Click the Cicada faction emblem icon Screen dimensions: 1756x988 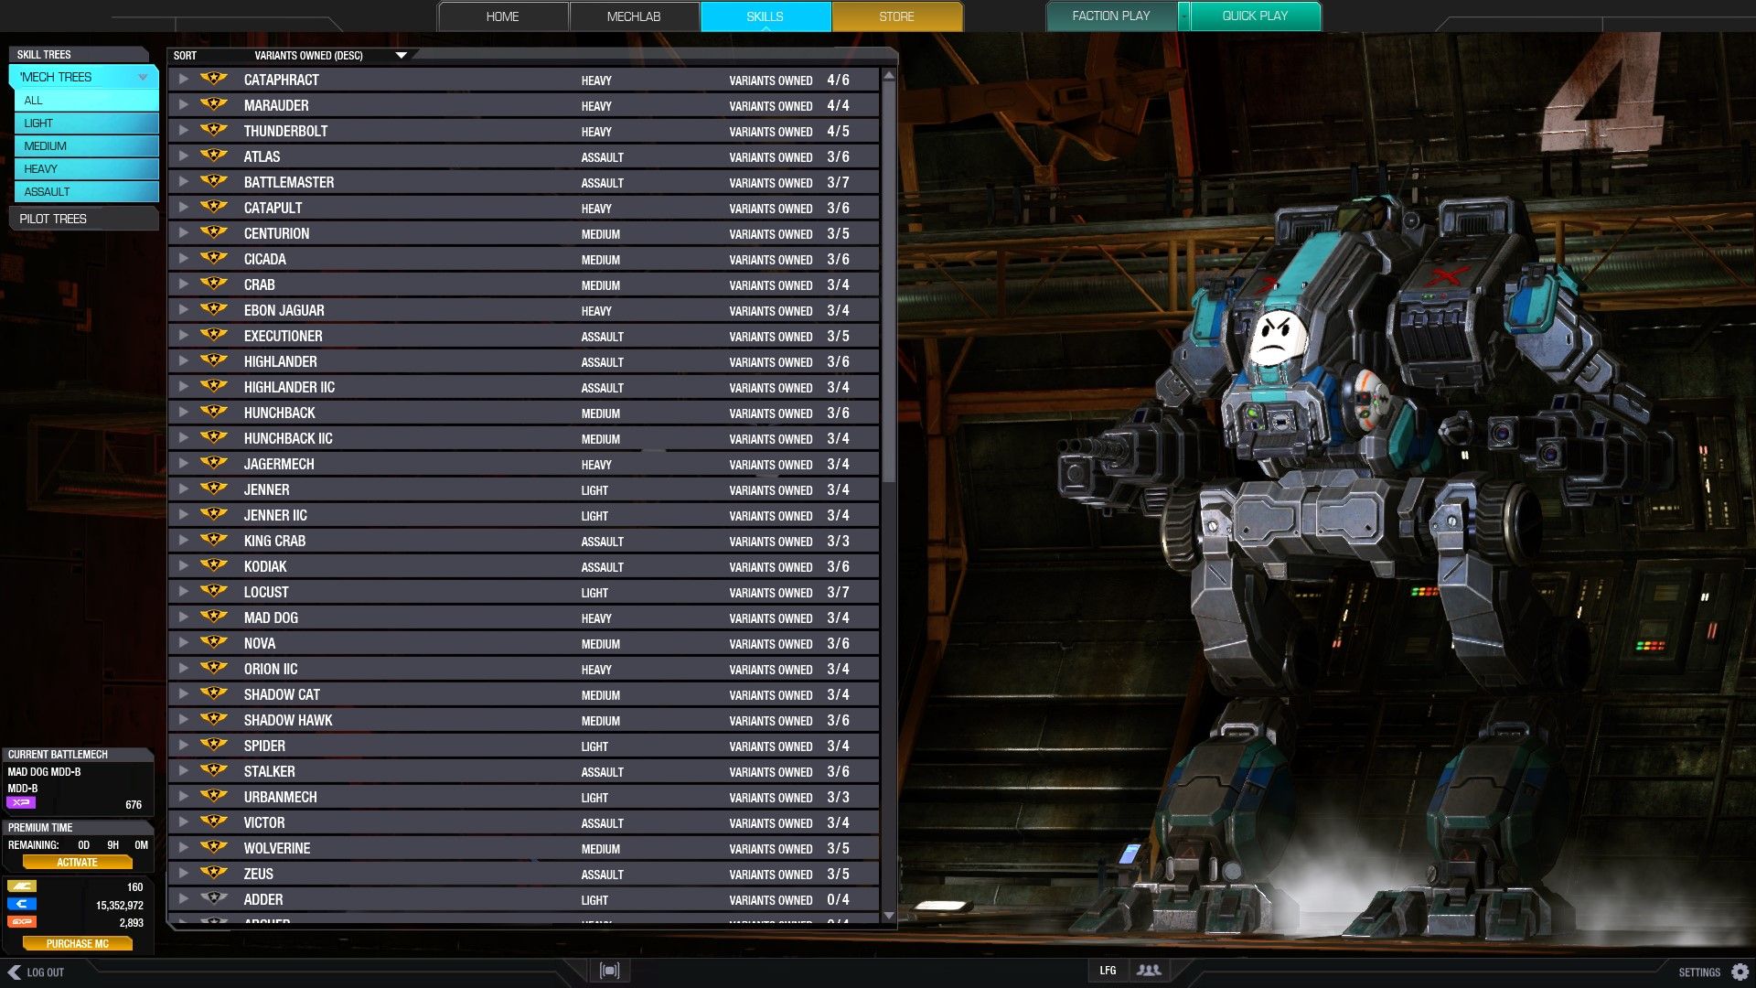coord(213,258)
